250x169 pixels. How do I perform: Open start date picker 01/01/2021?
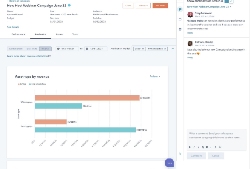coord(67,49)
